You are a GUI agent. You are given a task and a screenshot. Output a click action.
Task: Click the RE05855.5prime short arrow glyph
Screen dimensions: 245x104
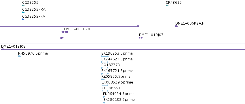103,79
